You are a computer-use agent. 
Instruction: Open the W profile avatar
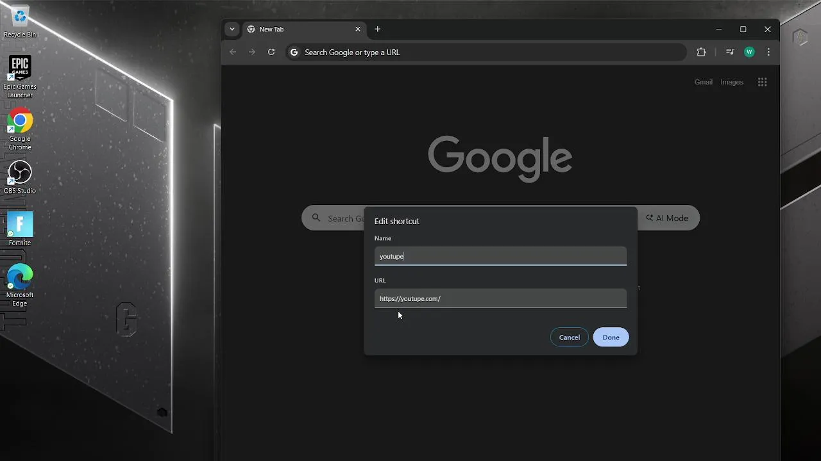749,52
